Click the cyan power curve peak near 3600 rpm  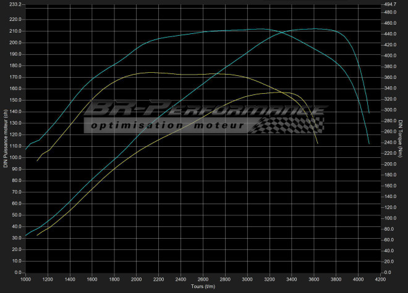(314, 28)
